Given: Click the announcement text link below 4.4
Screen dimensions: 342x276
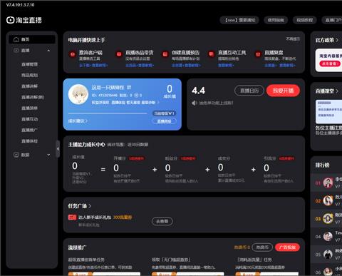Looking at the screenshot, I should pyautogui.click(x=216, y=103).
